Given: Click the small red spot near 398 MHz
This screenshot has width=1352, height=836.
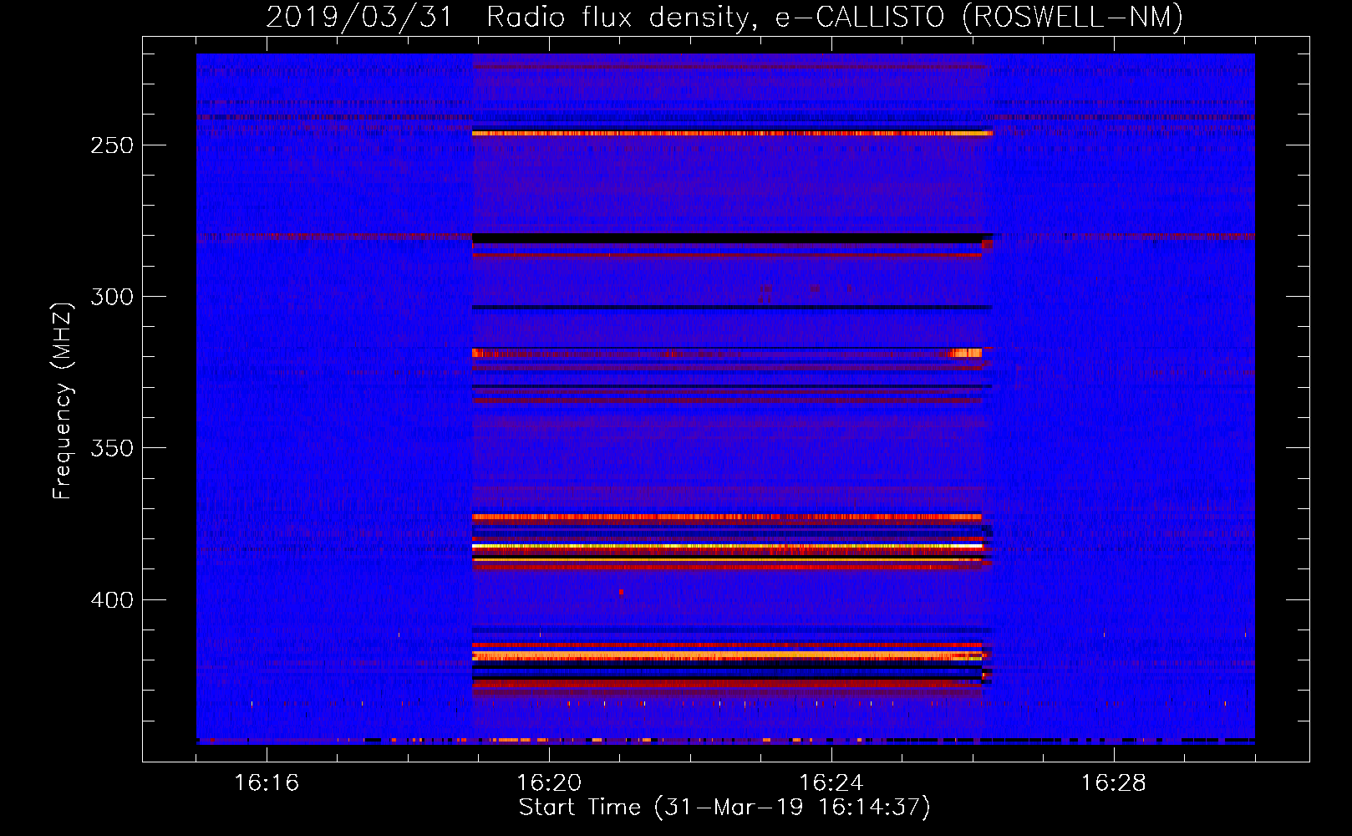Looking at the screenshot, I should click(x=621, y=592).
